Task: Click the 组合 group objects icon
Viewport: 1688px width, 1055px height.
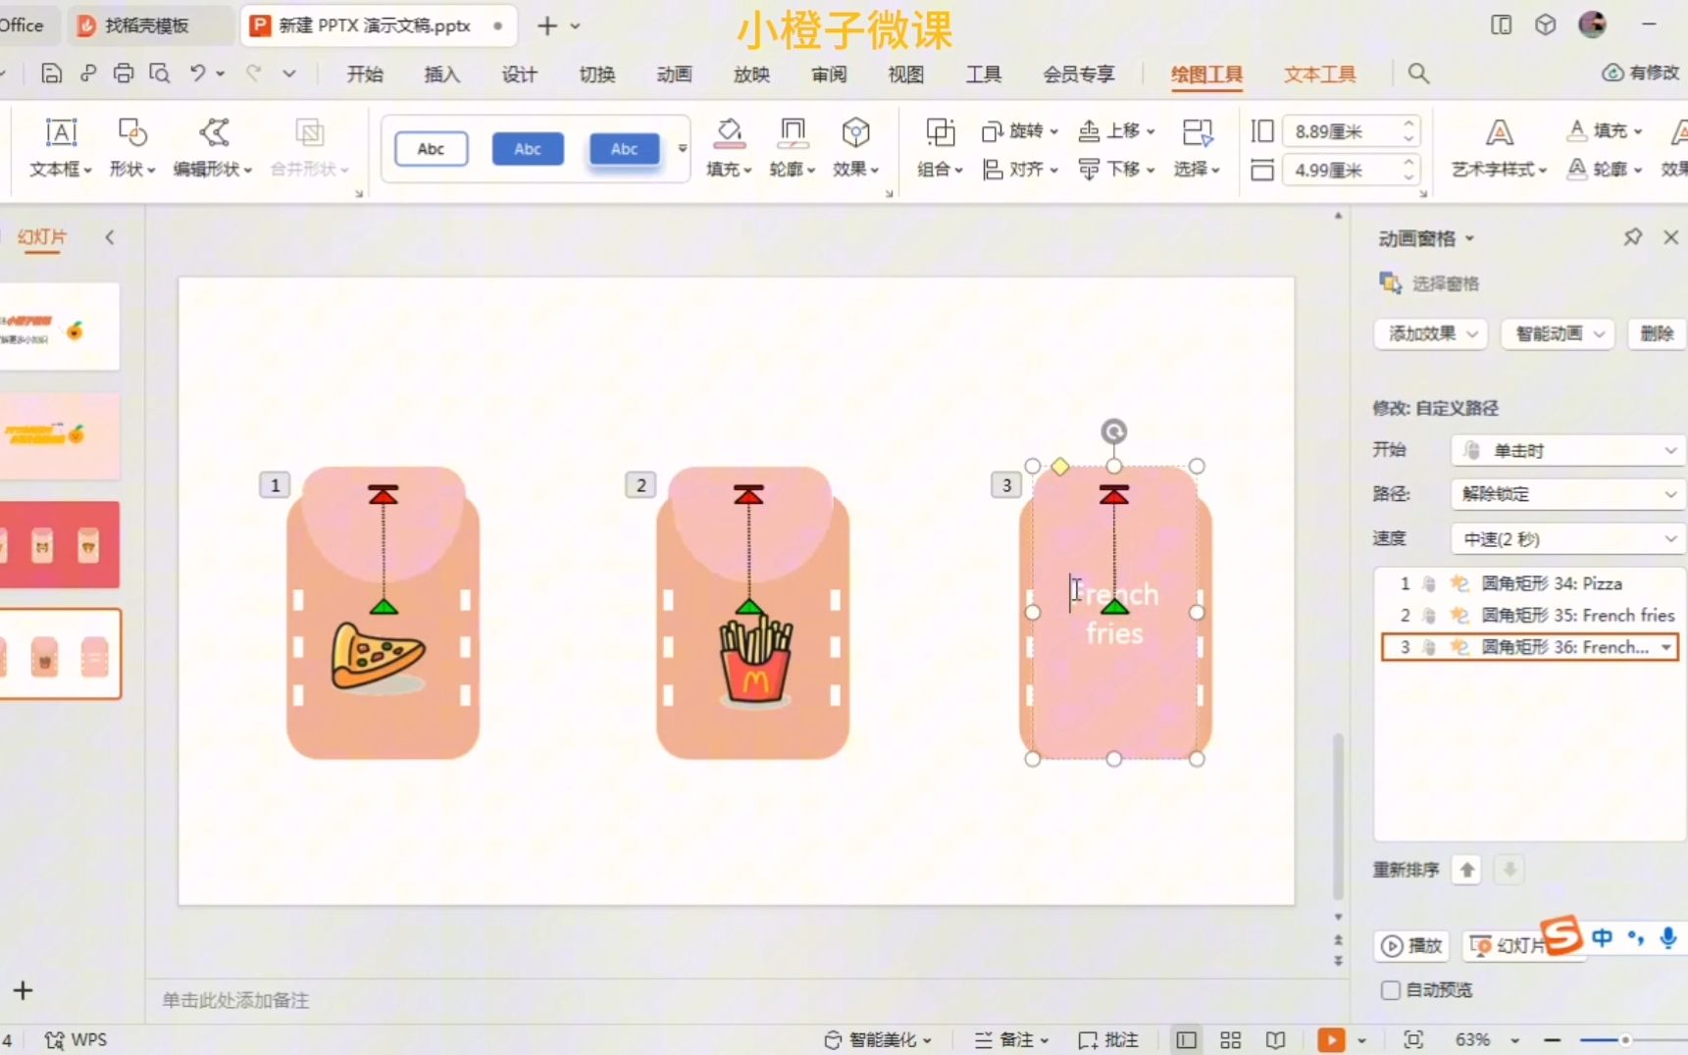Action: click(x=938, y=147)
